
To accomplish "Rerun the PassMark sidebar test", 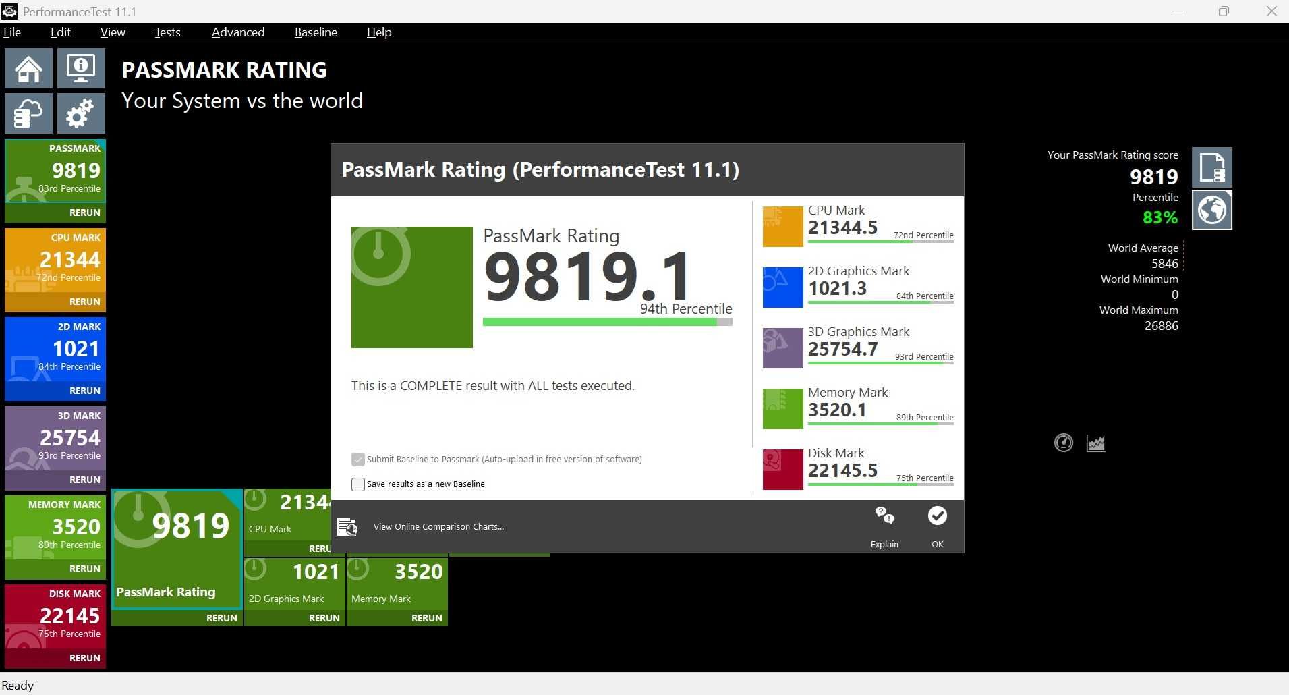I will pos(85,213).
